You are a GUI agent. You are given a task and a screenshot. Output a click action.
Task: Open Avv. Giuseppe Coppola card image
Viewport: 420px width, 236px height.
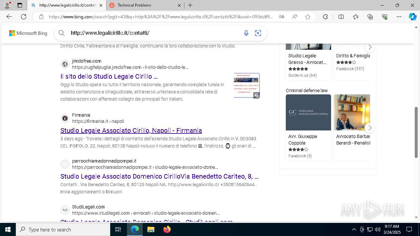(x=308, y=112)
